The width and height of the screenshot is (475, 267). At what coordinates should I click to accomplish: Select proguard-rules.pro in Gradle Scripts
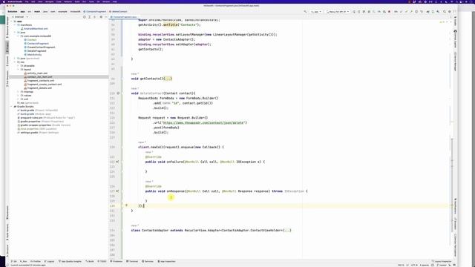click(46, 118)
